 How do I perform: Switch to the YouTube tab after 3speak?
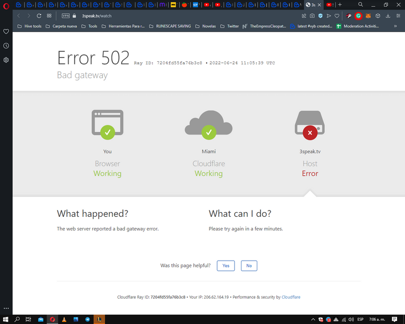point(330,5)
